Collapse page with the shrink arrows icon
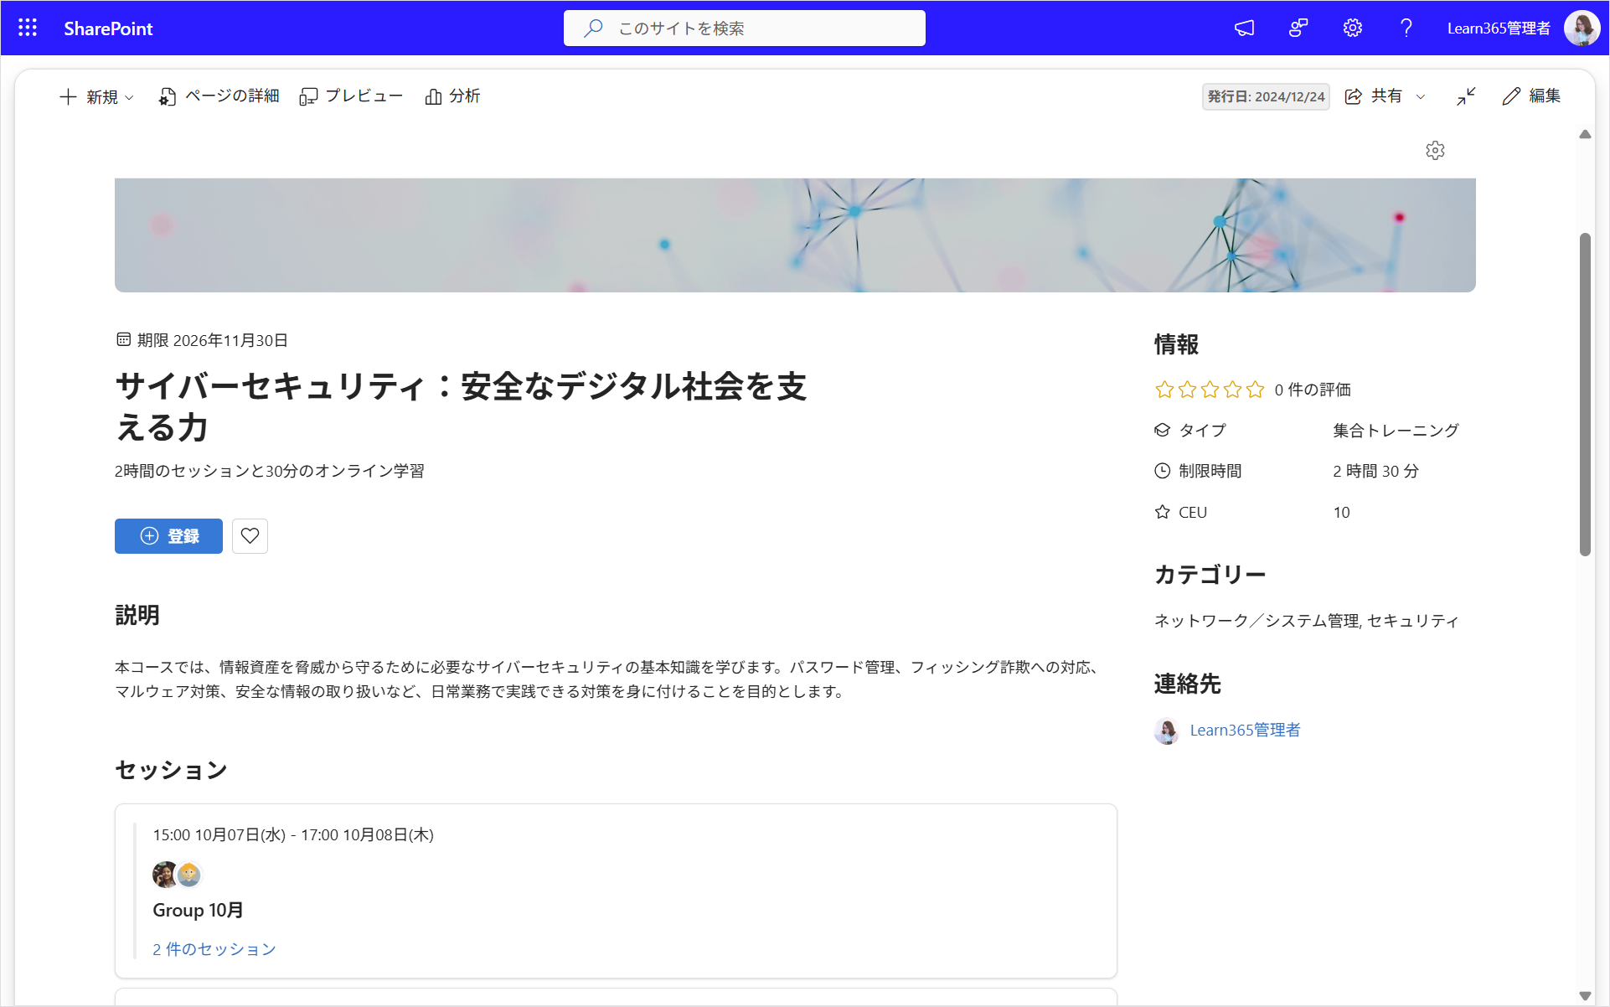 click(1466, 96)
